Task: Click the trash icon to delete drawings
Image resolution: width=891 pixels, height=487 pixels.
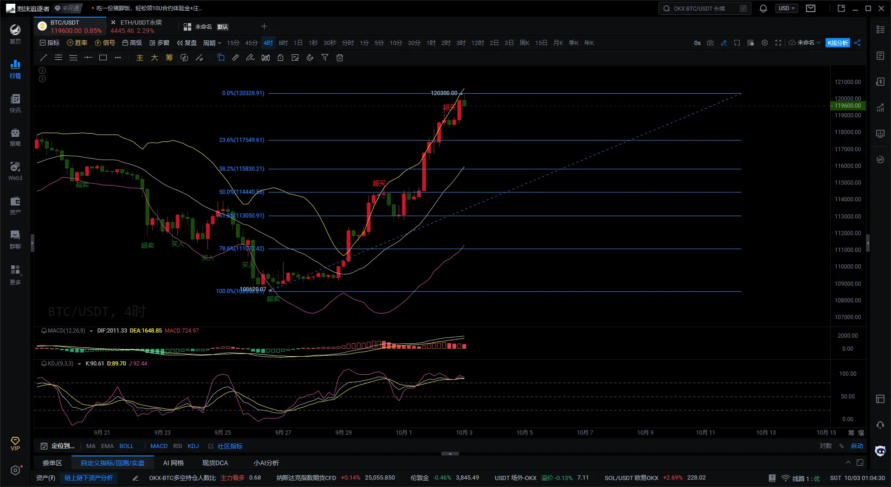Action: [340, 58]
